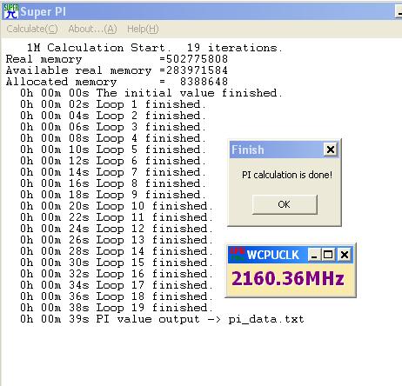Click the 'Loop 13 finished' line
402x386 pixels.
[117, 240]
